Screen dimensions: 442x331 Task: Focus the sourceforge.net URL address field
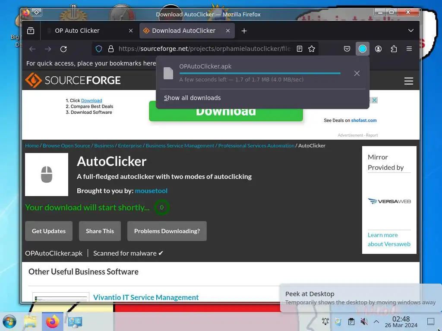205,49
